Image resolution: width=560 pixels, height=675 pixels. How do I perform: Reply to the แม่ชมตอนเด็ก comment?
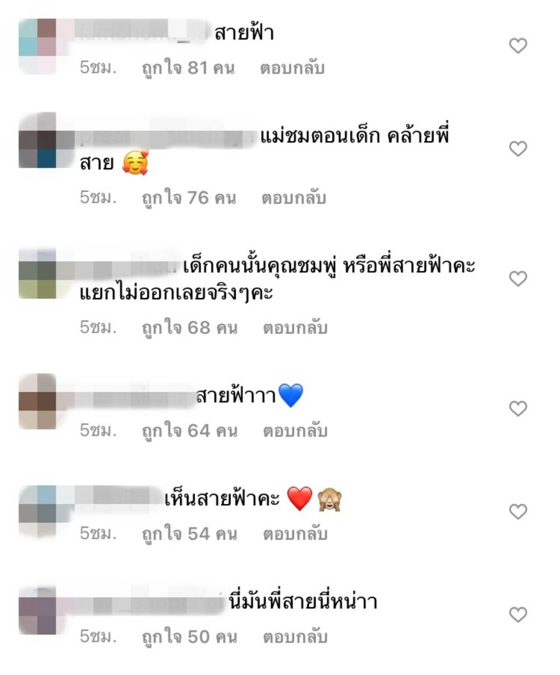tap(294, 198)
